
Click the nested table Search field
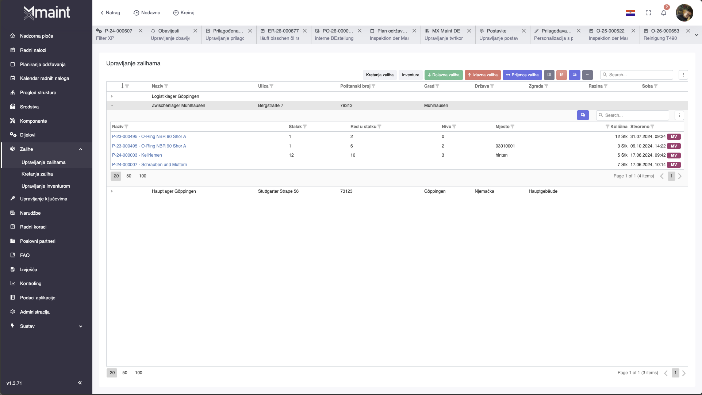(x=632, y=115)
